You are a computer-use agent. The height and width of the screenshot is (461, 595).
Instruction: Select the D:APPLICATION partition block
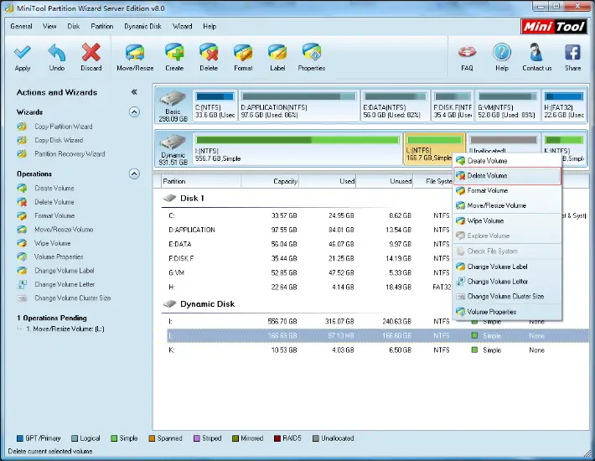tap(298, 106)
